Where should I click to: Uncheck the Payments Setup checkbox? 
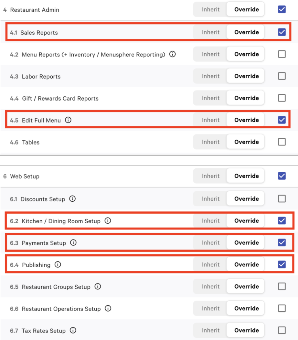[282, 243]
